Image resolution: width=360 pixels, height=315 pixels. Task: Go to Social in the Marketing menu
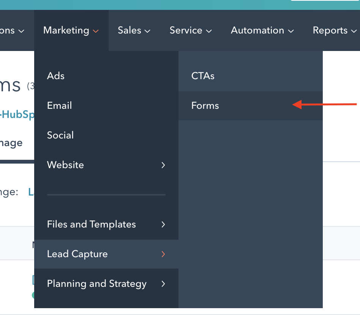(60, 135)
